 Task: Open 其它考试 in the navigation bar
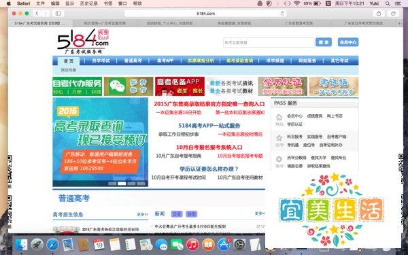tap(339, 61)
